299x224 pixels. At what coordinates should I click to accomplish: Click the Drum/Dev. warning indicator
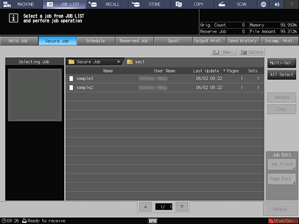pyautogui.click(x=283, y=221)
